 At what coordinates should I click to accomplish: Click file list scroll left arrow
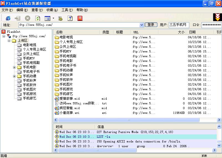(x=56, y=120)
